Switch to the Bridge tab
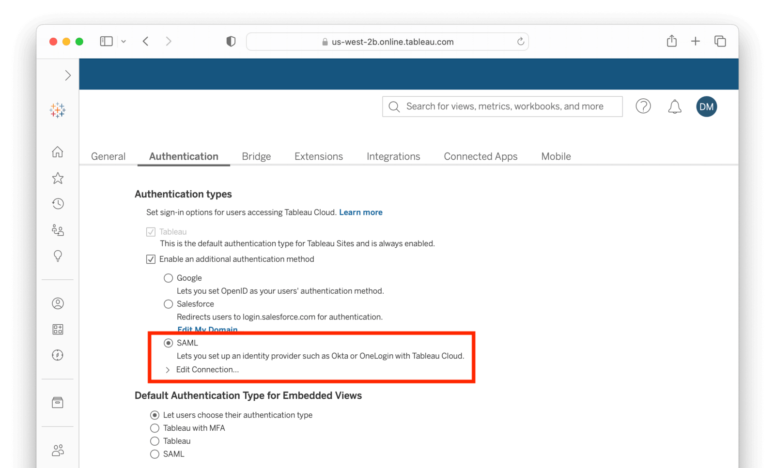The image size is (775, 468). tap(256, 156)
